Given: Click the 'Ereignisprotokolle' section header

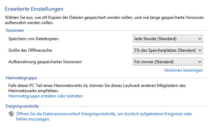Looking at the screenshot, I should (22, 106).
